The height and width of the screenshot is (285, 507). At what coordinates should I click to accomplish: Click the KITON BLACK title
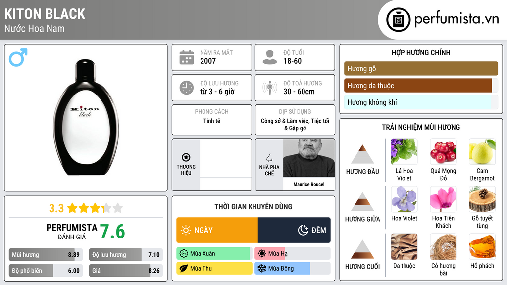[x=45, y=14]
